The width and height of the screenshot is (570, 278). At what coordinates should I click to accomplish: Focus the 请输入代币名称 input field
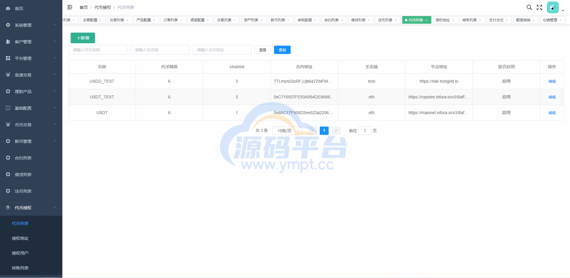tap(98, 50)
